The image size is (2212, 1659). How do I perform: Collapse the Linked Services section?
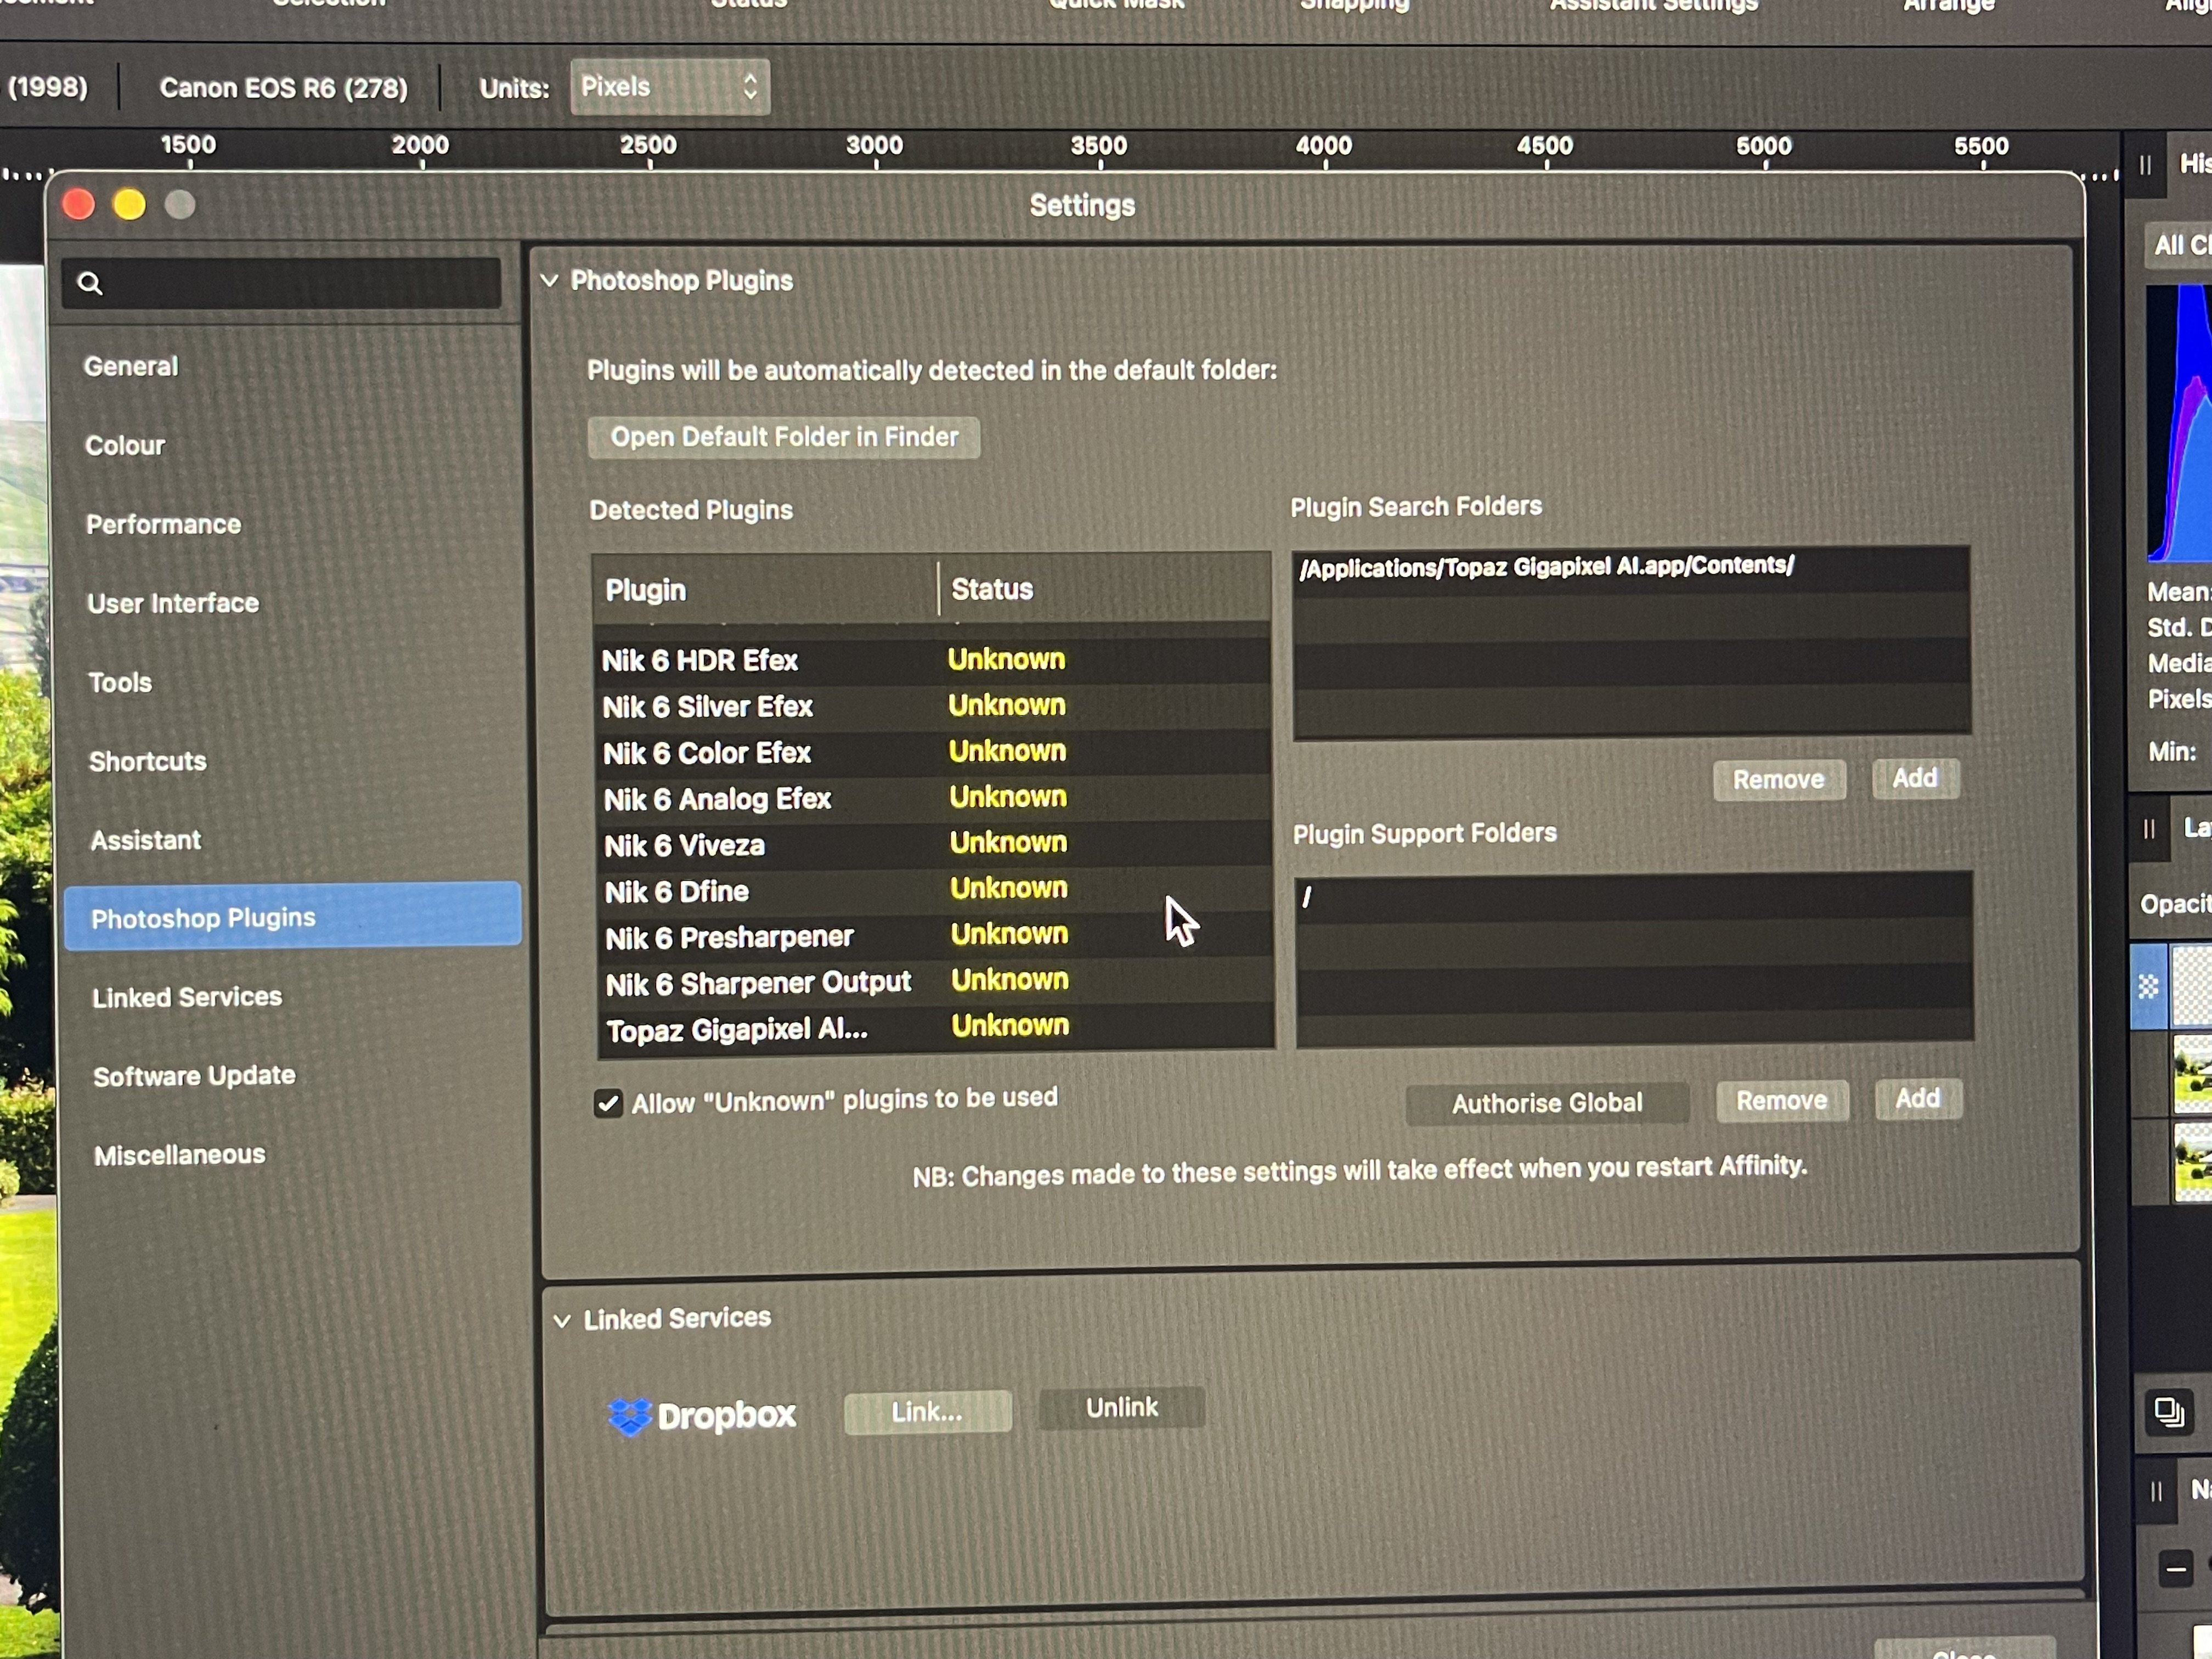coord(562,1321)
